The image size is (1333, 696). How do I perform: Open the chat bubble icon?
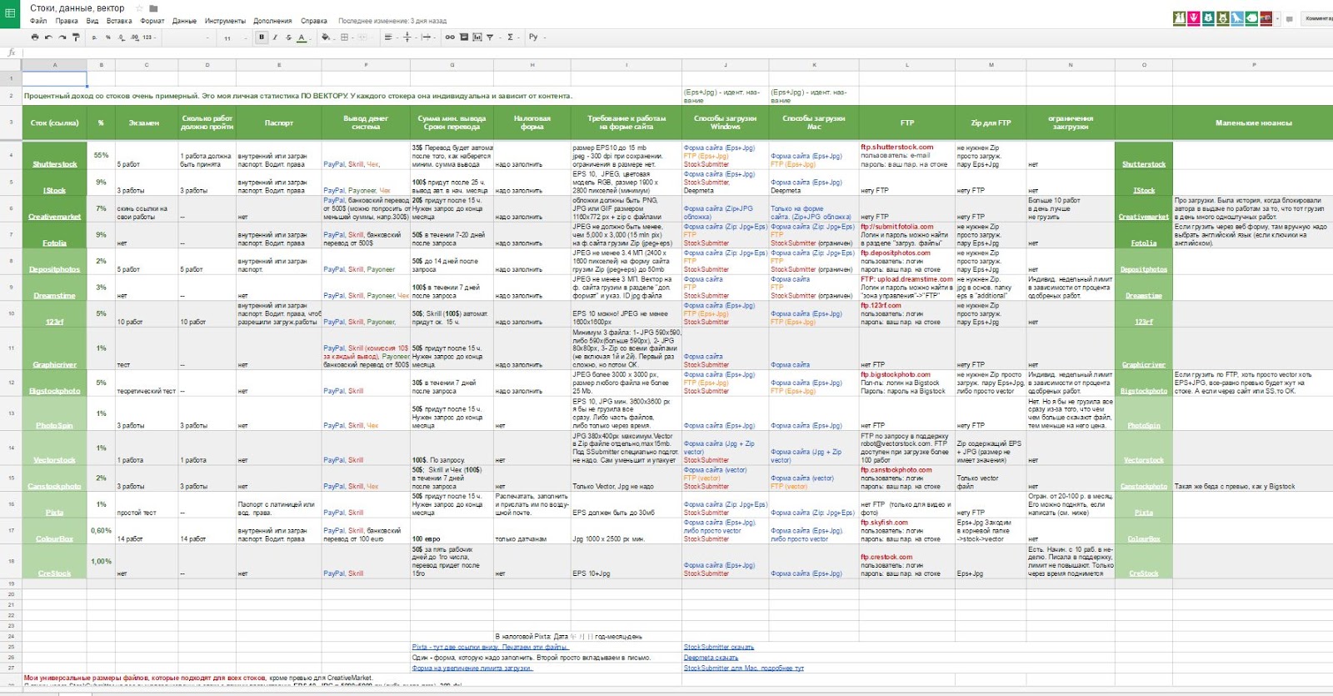pyautogui.click(x=1290, y=18)
